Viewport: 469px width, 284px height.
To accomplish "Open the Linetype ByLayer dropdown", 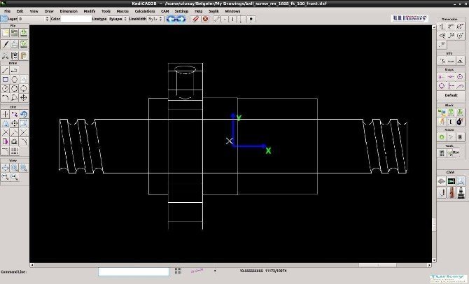I will click(116, 19).
